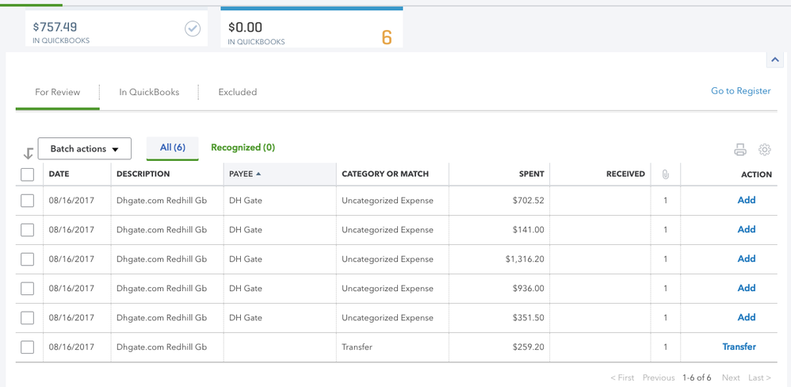Open the Batch actions dropdown
791x387 pixels.
[x=85, y=148]
